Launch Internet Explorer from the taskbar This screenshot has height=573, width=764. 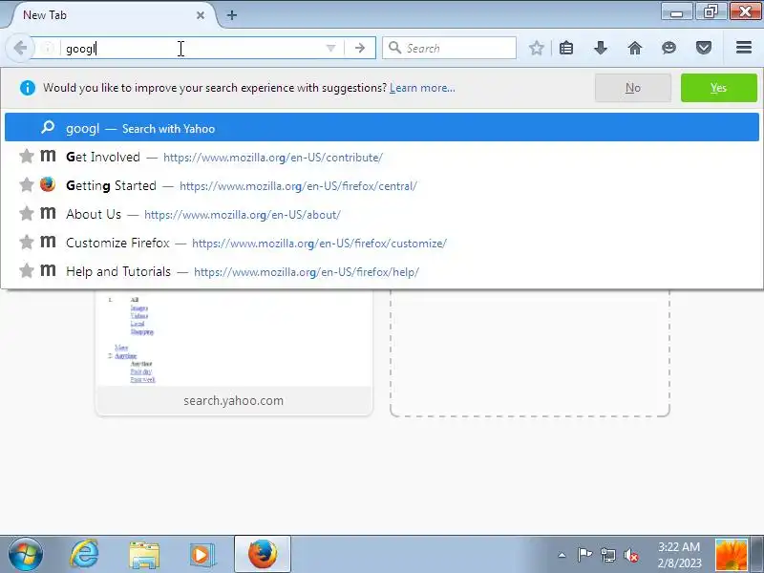tap(84, 555)
